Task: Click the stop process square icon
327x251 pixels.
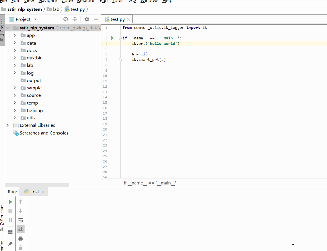Action: coord(10,211)
